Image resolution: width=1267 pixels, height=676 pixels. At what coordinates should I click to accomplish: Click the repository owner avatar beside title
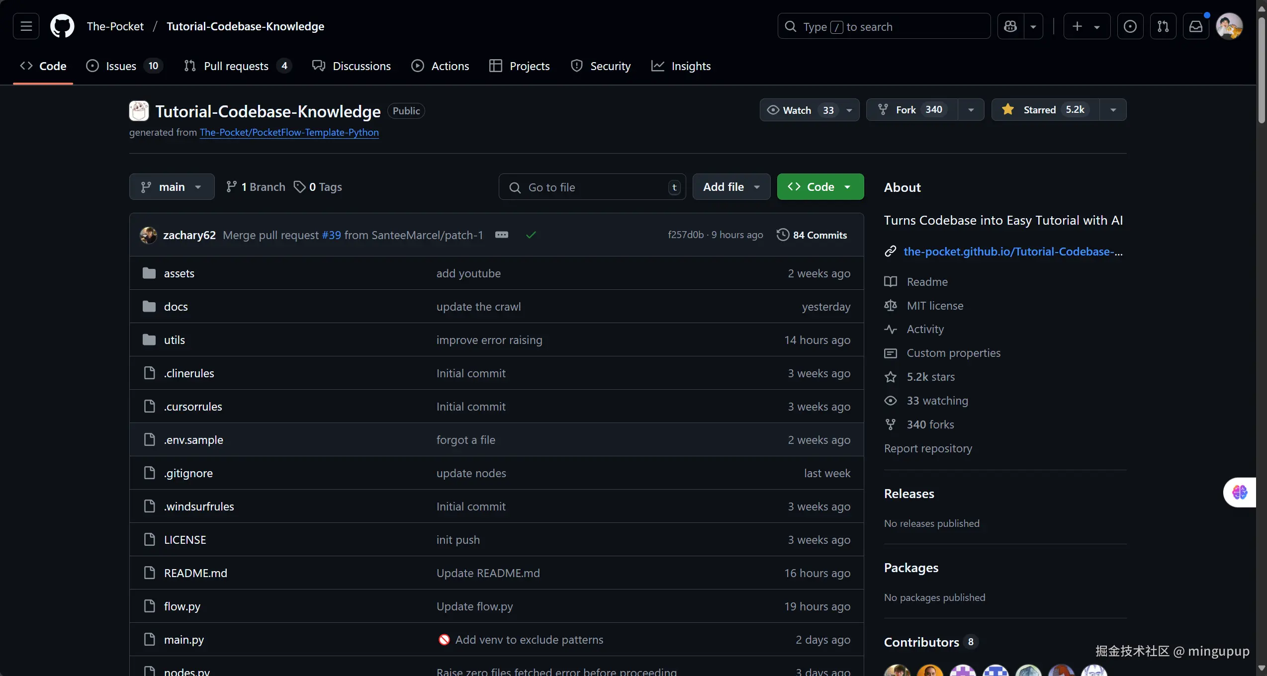pyautogui.click(x=139, y=110)
